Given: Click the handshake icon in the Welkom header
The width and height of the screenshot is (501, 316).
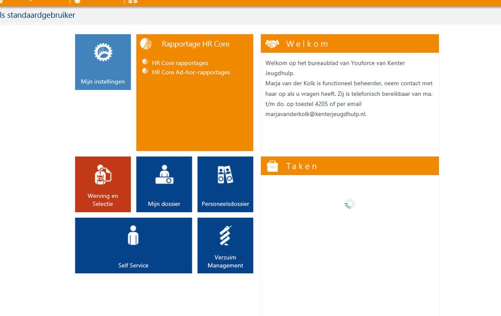Looking at the screenshot, I should pos(272,44).
